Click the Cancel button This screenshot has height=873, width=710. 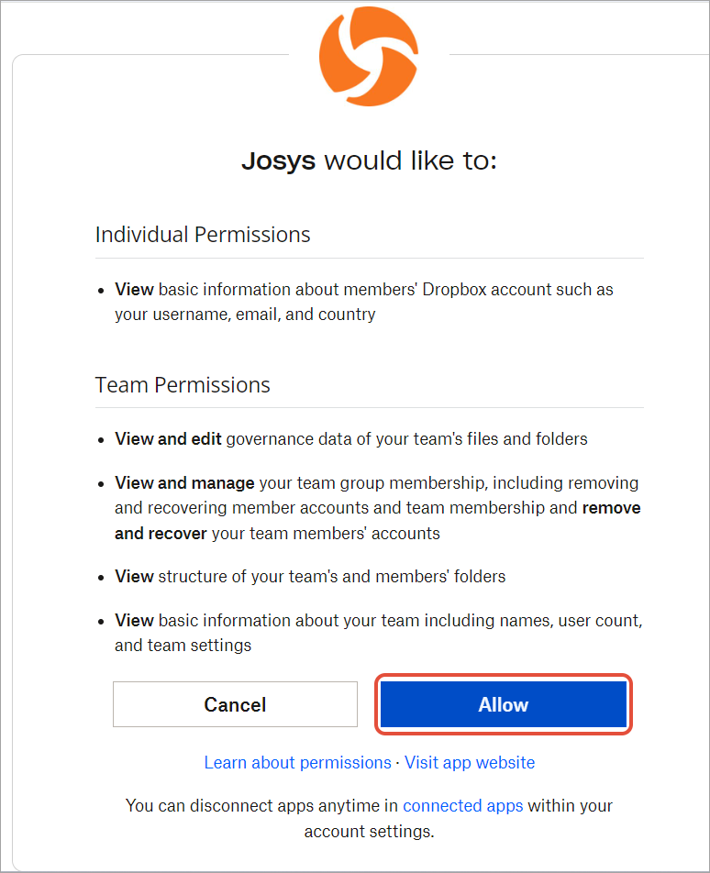coord(235,704)
